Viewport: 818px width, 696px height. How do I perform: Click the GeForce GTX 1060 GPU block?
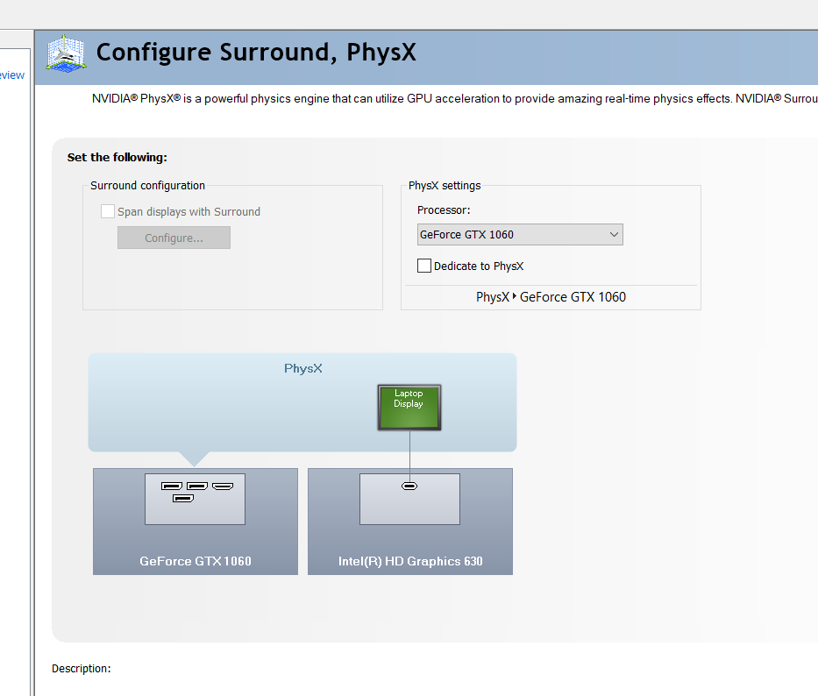pos(196,522)
